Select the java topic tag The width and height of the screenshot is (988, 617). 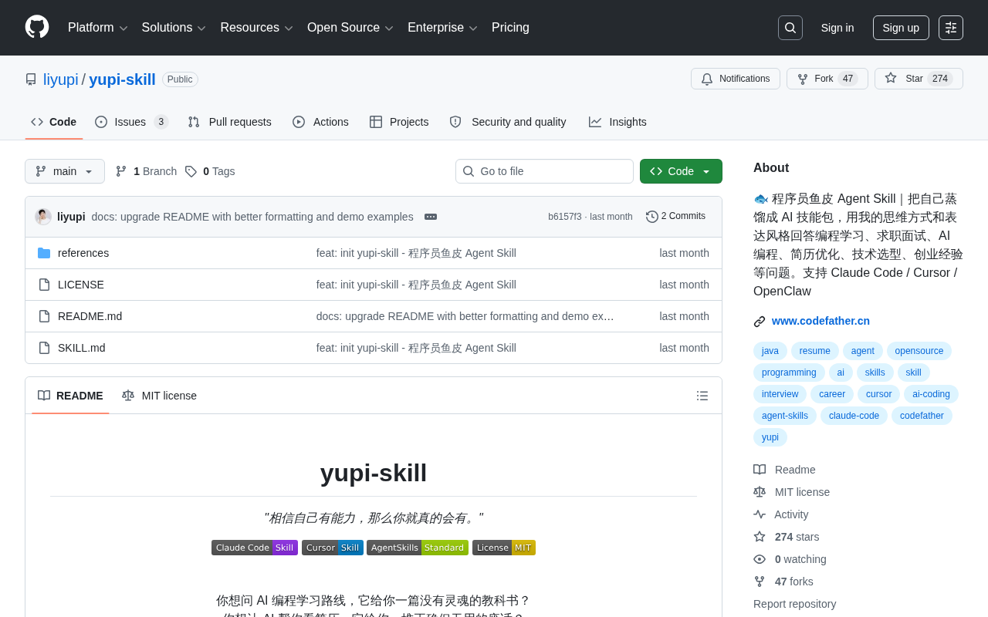coord(770,351)
